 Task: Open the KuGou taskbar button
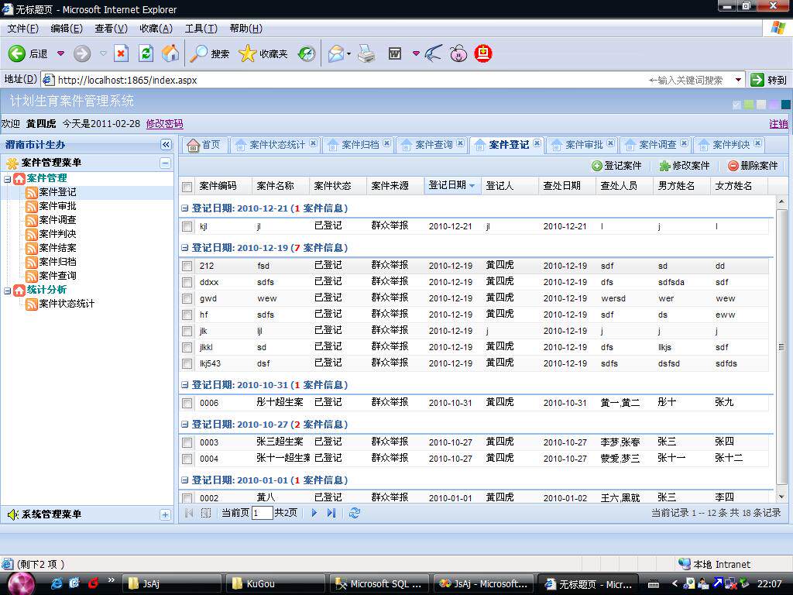click(x=274, y=584)
